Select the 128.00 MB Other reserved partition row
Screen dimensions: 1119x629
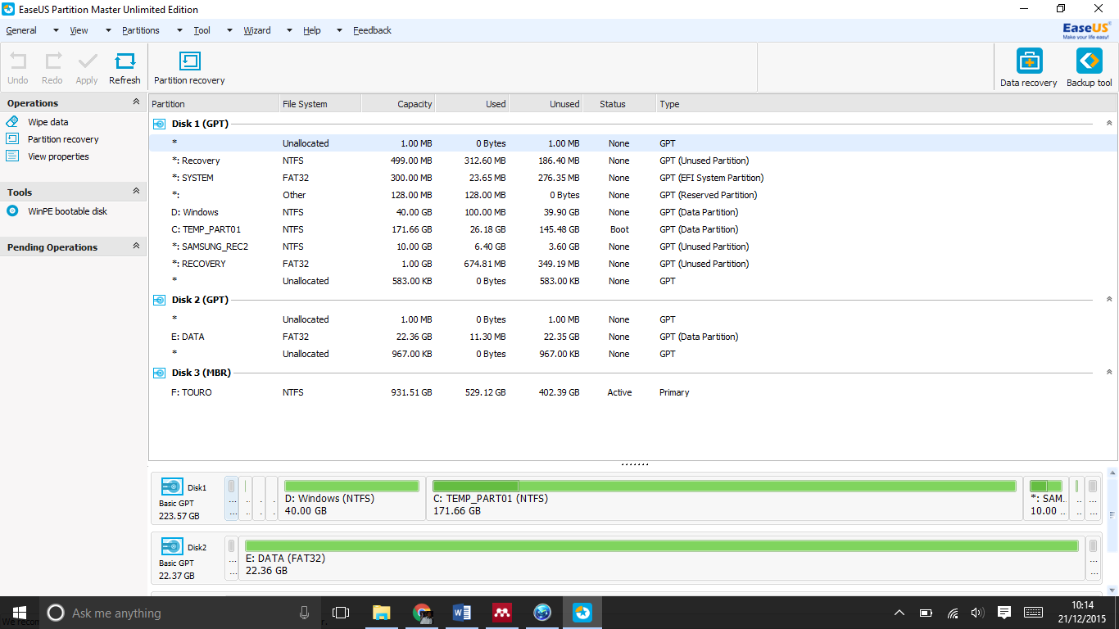633,195
